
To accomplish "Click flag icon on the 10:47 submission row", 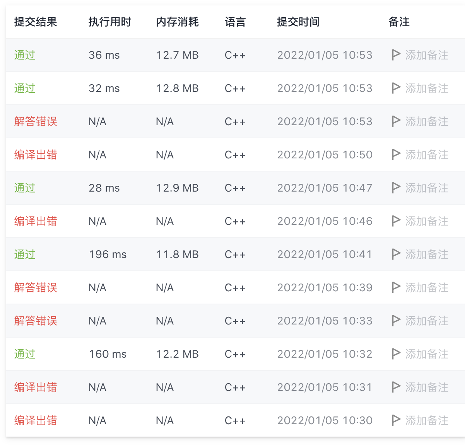I will 396,188.
